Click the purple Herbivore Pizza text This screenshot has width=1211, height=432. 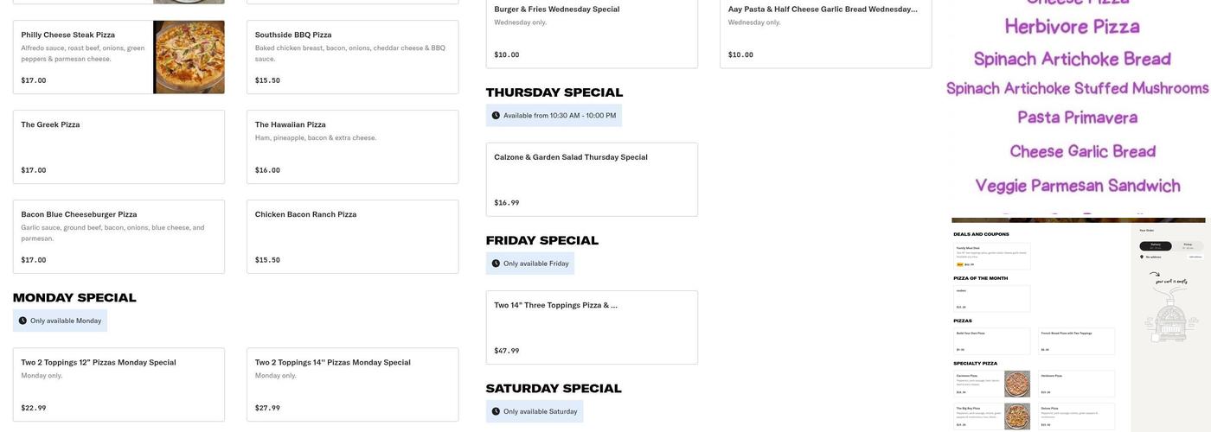pyautogui.click(x=1072, y=27)
